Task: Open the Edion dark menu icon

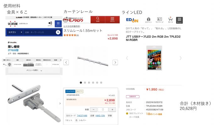Action: pyautogui.click(x=179, y=20)
